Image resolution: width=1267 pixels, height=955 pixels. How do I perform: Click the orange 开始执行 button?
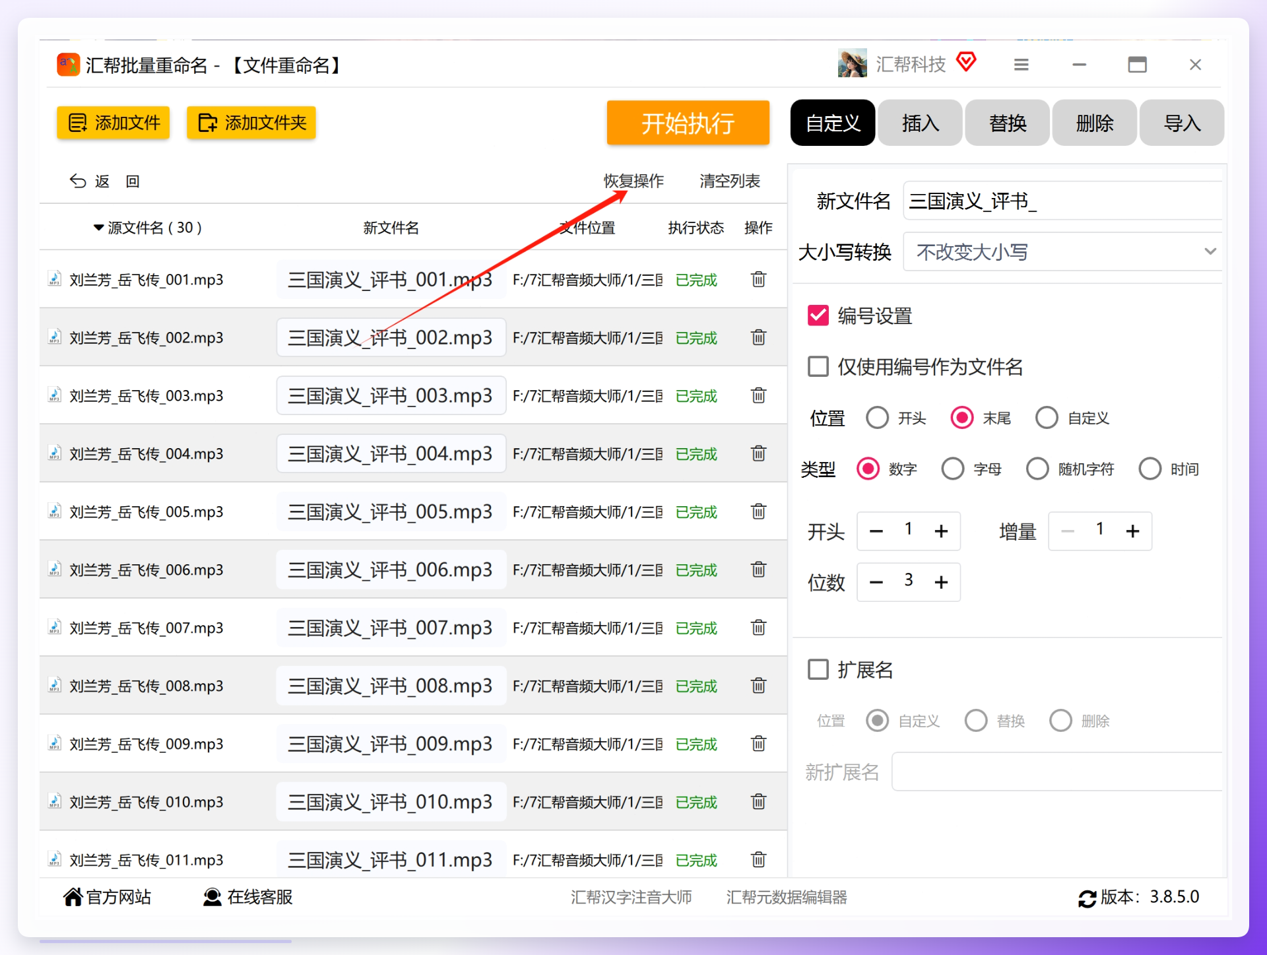(x=688, y=123)
